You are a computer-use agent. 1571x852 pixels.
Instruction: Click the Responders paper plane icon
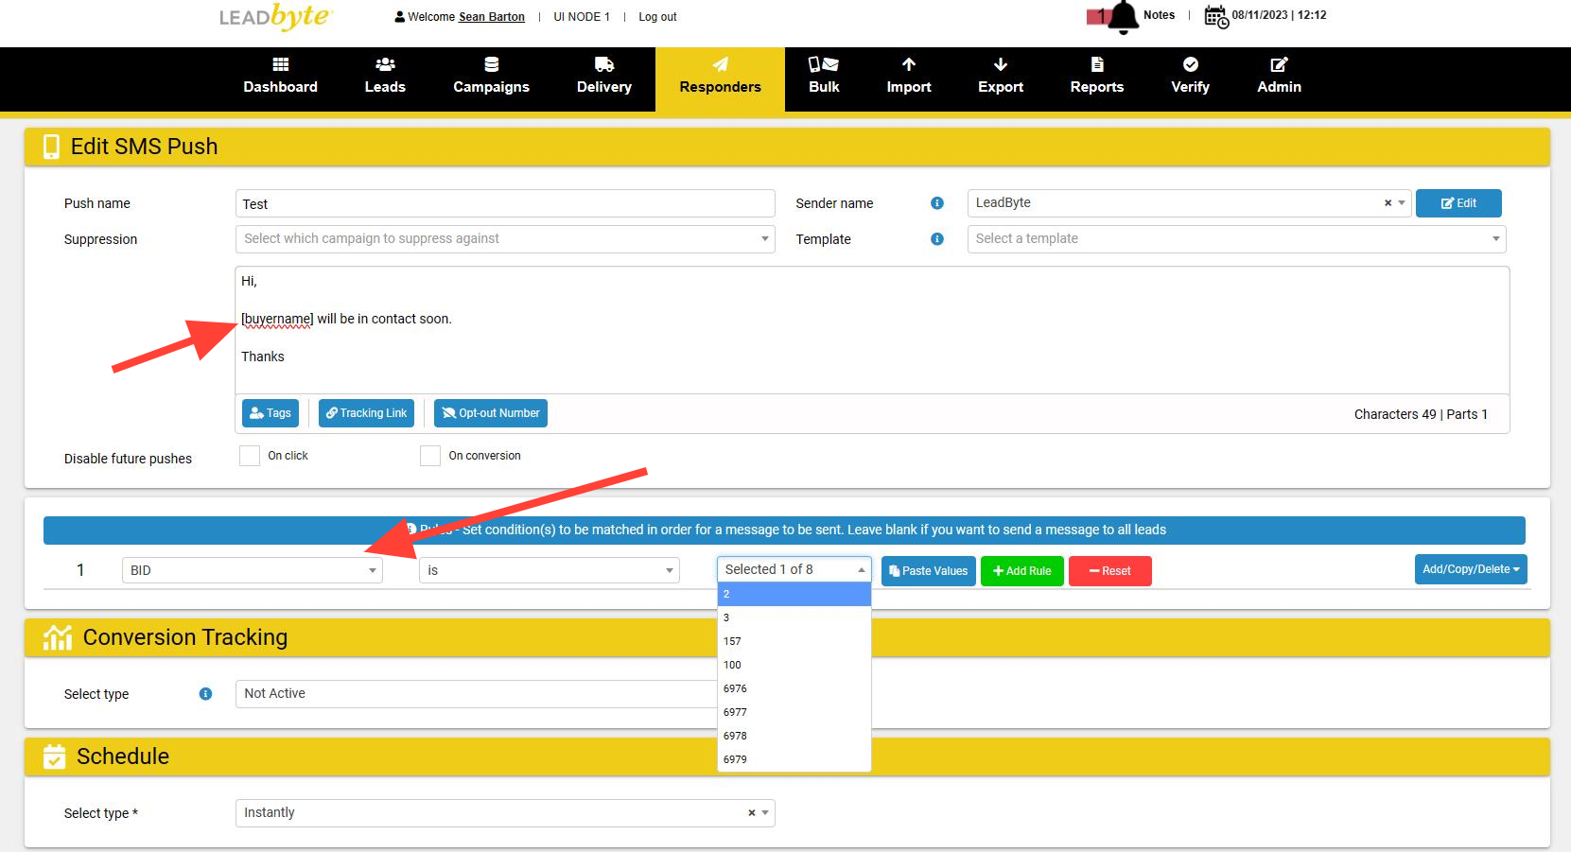[x=721, y=64]
